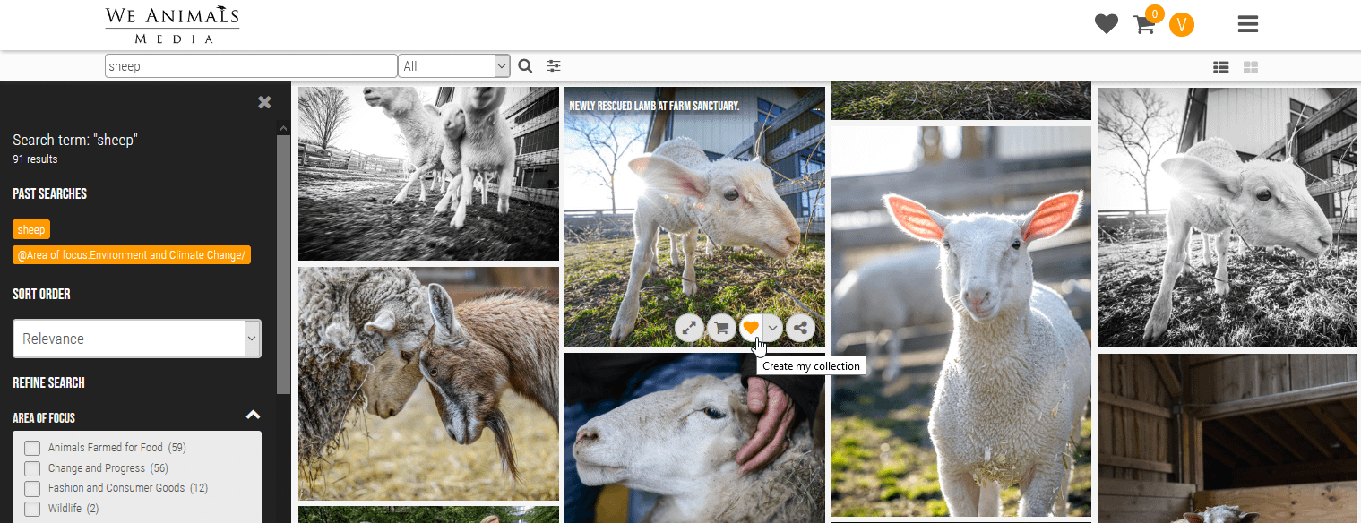Click the search magnifier icon
This screenshot has width=1361, height=523.
click(x=525, y=65)
